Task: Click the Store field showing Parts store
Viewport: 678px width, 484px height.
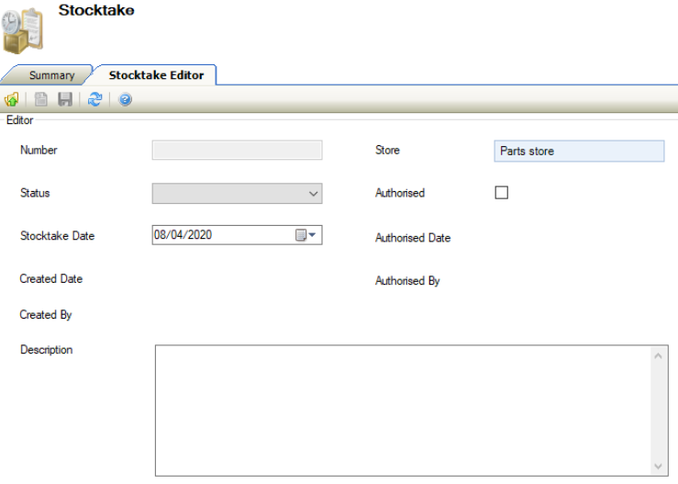Action: point(578,151)
